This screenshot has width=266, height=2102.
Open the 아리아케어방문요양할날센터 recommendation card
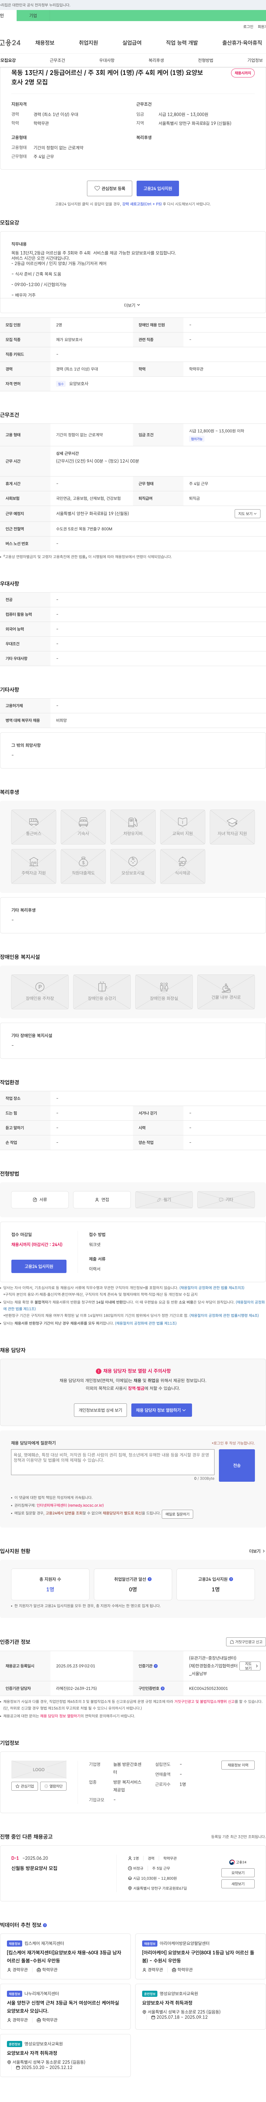click(200, 1956)
